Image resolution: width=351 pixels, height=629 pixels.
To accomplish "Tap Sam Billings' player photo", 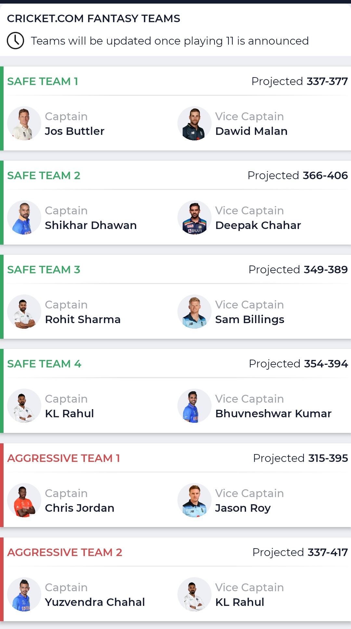I will [x=194, y=312].
